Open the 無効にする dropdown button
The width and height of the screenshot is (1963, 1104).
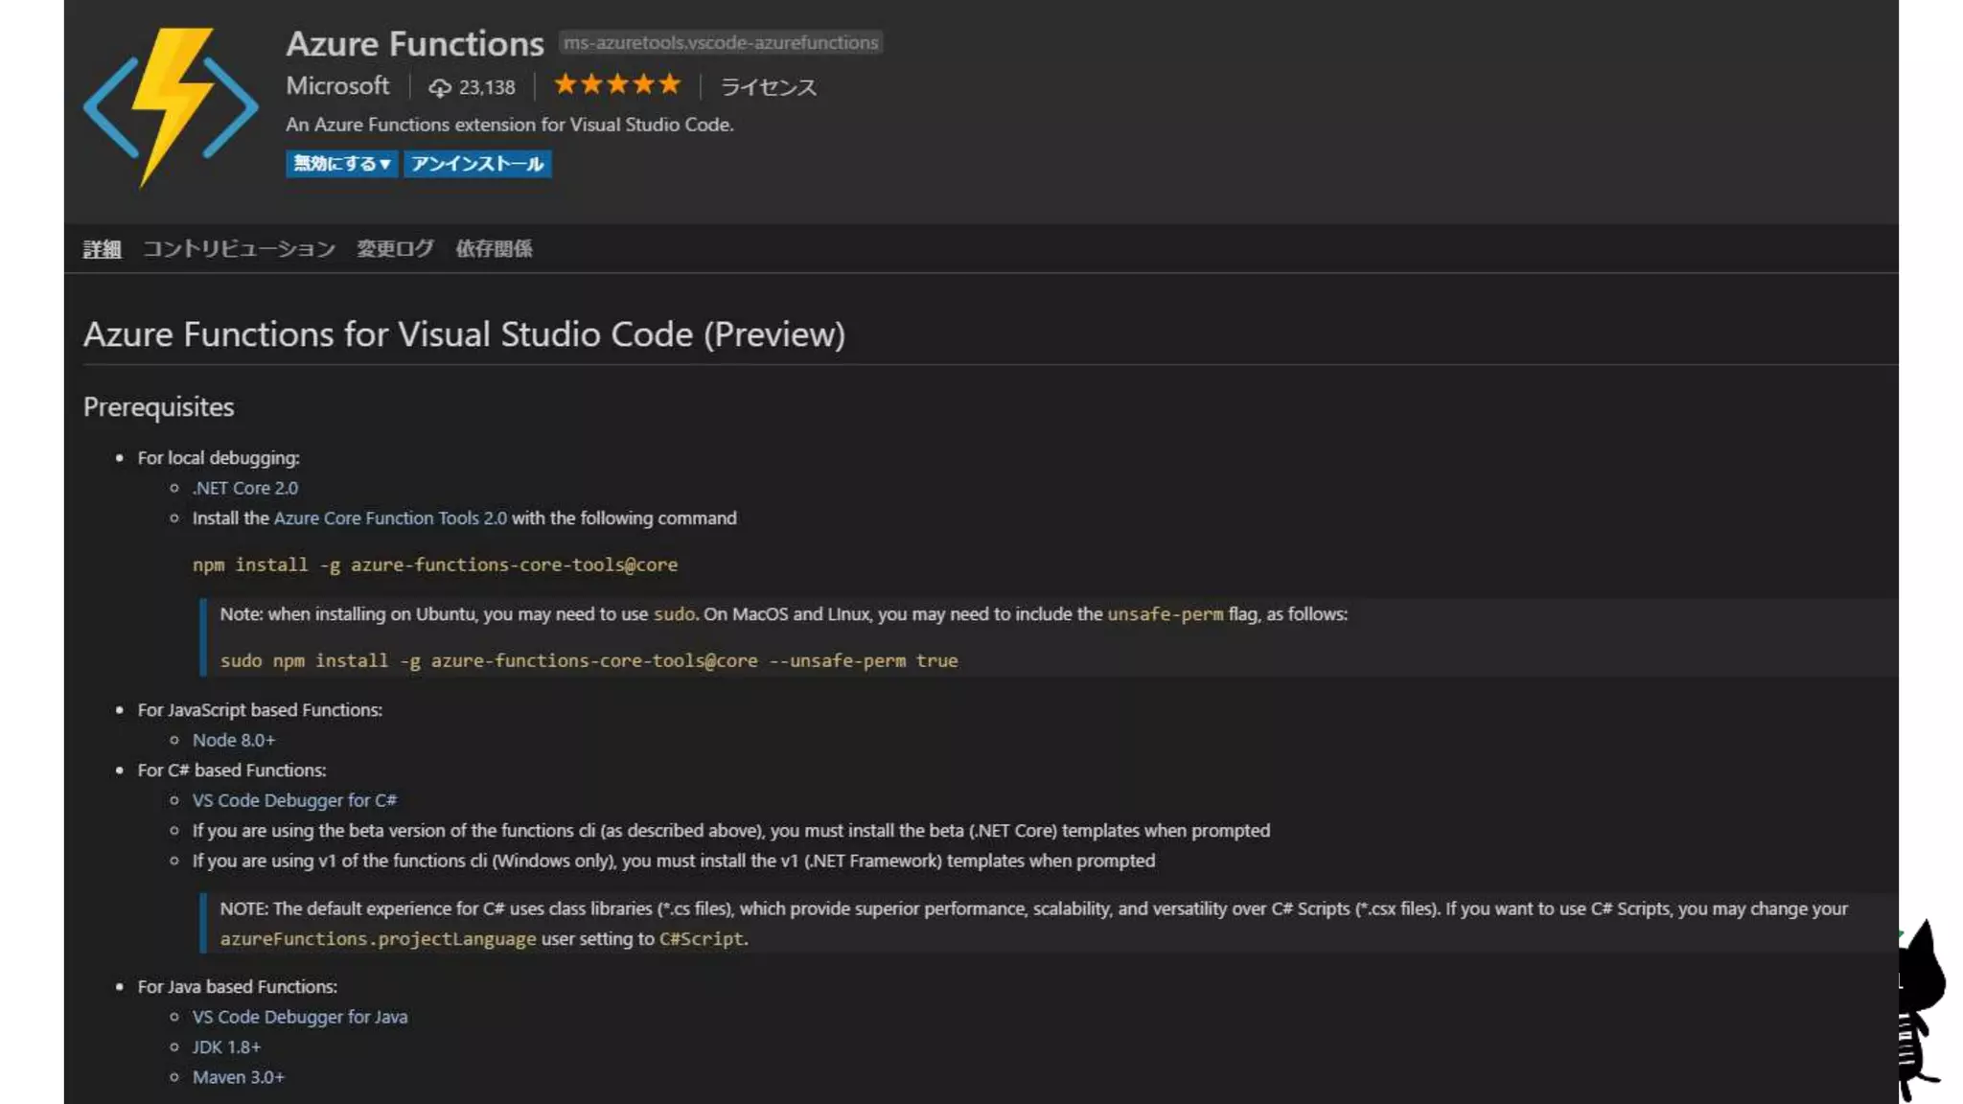click(341, 164)
